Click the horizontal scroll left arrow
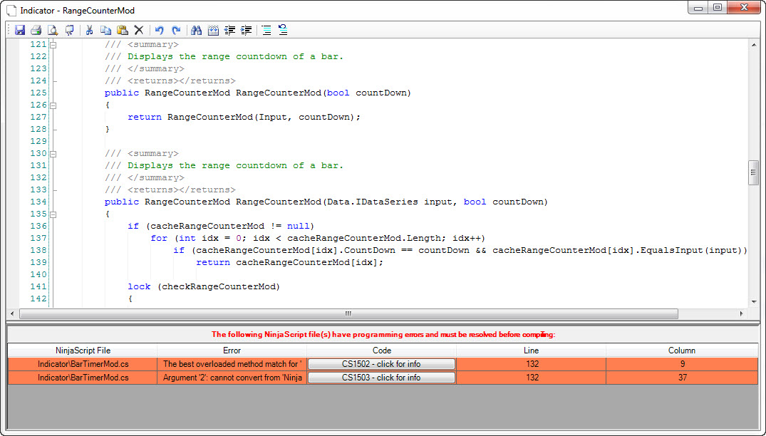766x436 pixels. click(x=13, y=313)
